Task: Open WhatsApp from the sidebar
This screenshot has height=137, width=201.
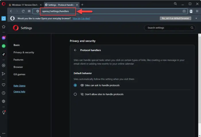Action: click(3, 46)
